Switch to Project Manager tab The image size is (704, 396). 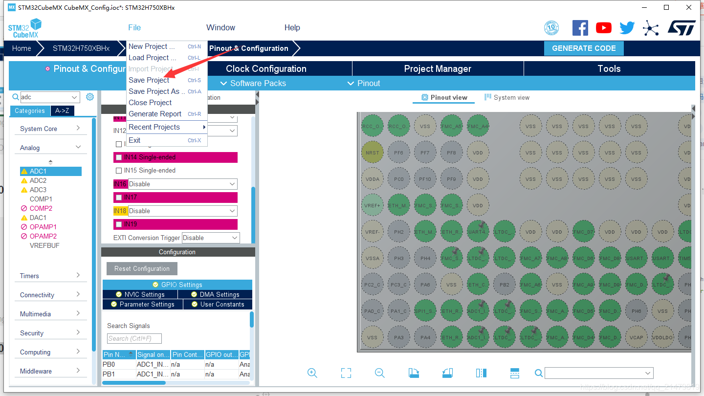coord(438,69)
